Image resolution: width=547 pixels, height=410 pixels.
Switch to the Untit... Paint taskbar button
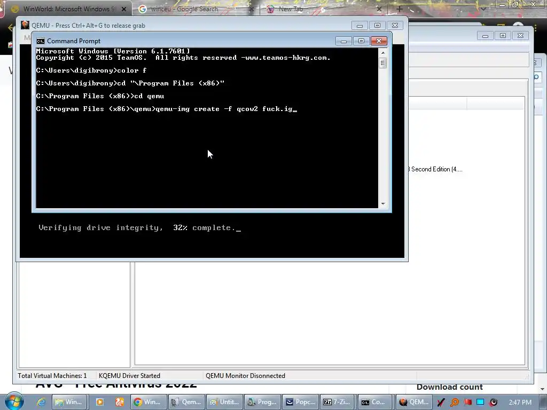225,402
